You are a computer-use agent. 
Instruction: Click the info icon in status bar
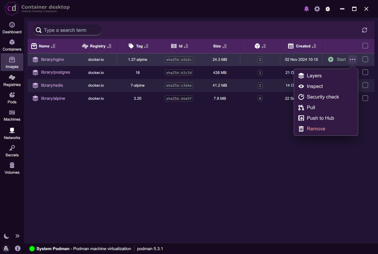tap(18, 248)
